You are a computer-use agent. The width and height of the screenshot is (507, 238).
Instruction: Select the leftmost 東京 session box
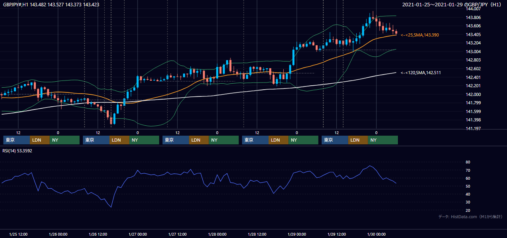(17, 140)
